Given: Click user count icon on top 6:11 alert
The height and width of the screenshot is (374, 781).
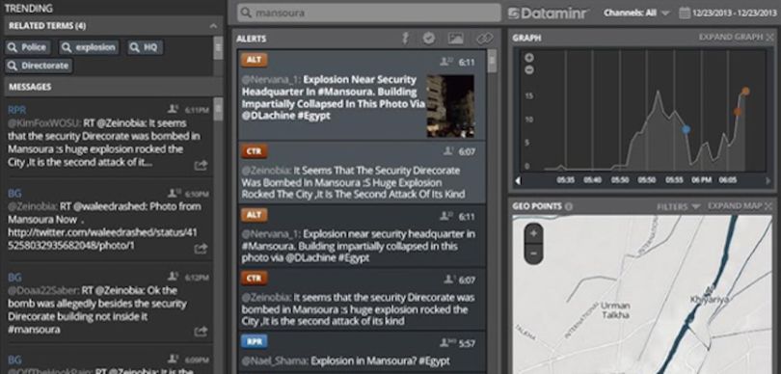Looking at the screenshot, I should pos(446,62).
